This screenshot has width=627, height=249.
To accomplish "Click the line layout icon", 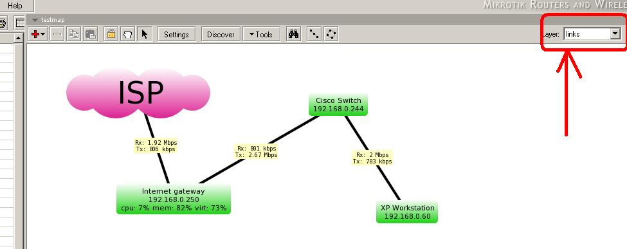I will (x=314, y=35).
